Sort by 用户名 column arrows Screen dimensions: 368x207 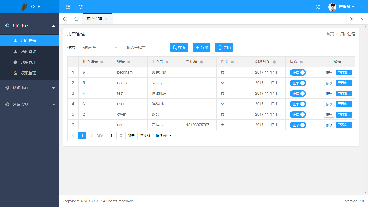(167, 62)
